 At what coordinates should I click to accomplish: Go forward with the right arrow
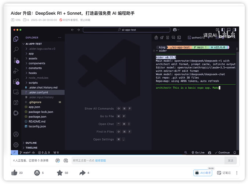[x=78, y=30]
